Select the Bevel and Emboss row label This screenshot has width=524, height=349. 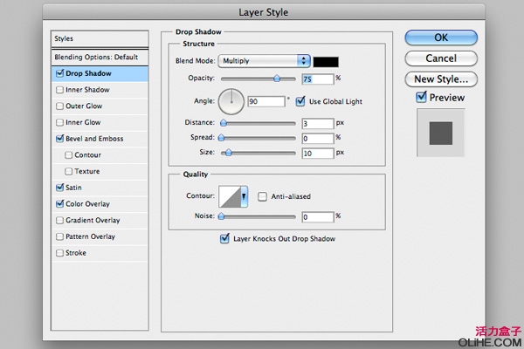(94, 139)
